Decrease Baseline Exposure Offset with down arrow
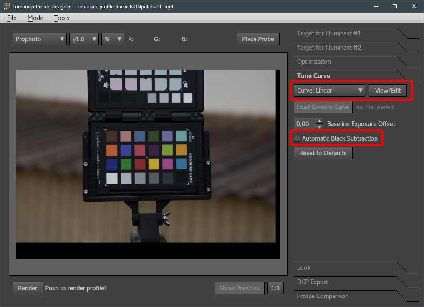424x307 pixels. coord(319,127)
